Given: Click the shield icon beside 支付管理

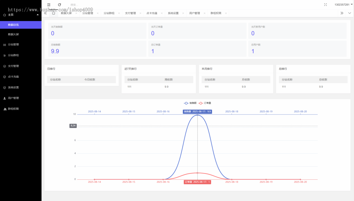Looking at the screenshot, I should (x=4, y=66).
